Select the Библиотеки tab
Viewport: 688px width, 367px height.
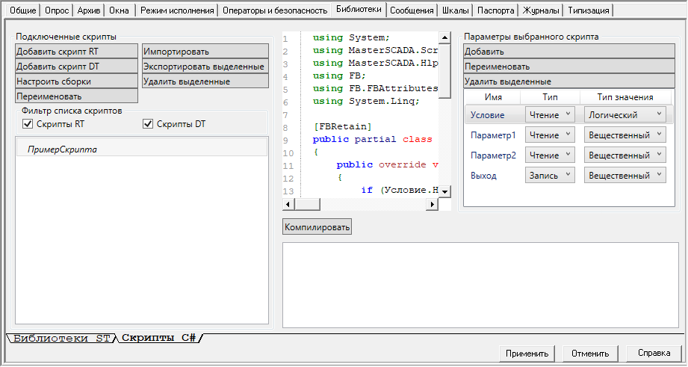(359, 9)
